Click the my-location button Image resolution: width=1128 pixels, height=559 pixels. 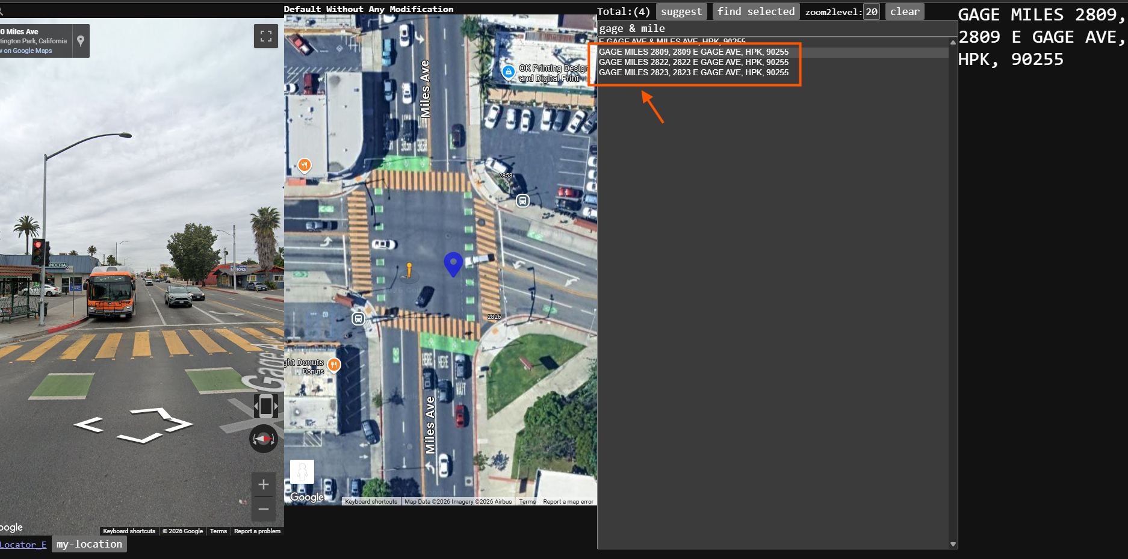[89, 544]
